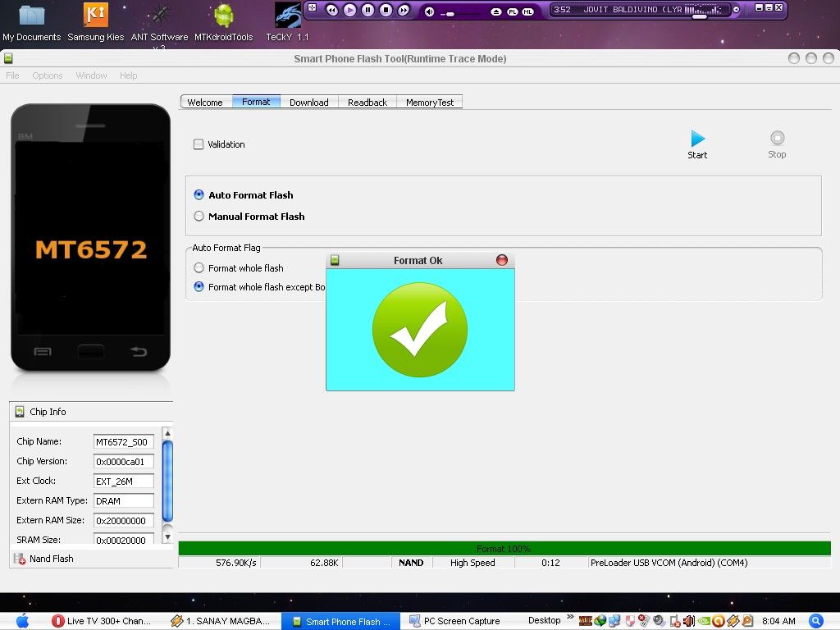Switch to PC Screen Capture taskbar window
Viewport: 840px width, 630px height.
(454, 621)
